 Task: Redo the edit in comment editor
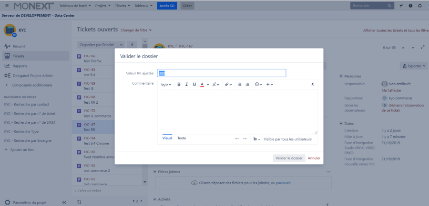[x=245, y=139]
